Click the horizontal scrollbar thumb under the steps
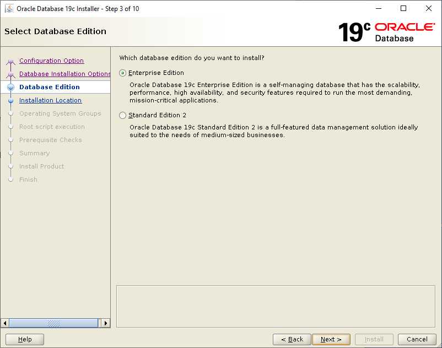 click(x=53, y=323)
